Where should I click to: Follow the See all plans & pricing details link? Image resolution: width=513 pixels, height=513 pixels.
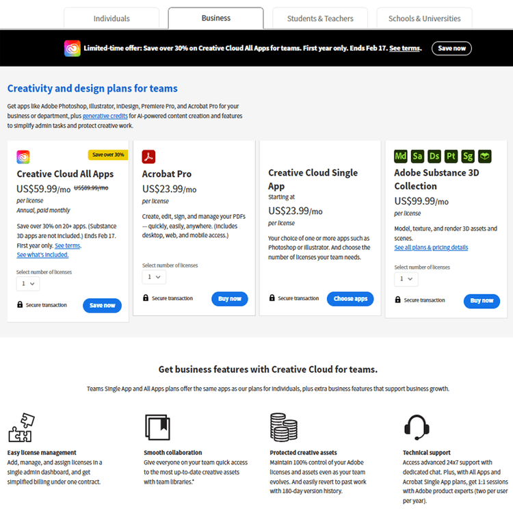431,248
